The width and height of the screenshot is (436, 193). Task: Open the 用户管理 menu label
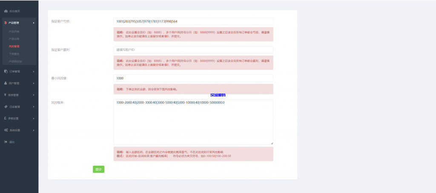point(15,83)
